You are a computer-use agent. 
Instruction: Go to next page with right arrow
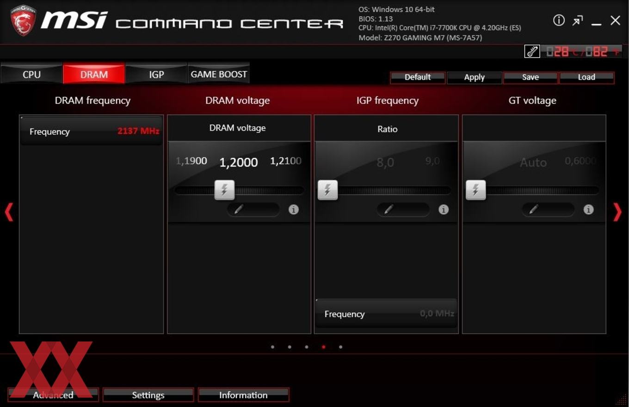pyautogui.click(x=617, y=212)
